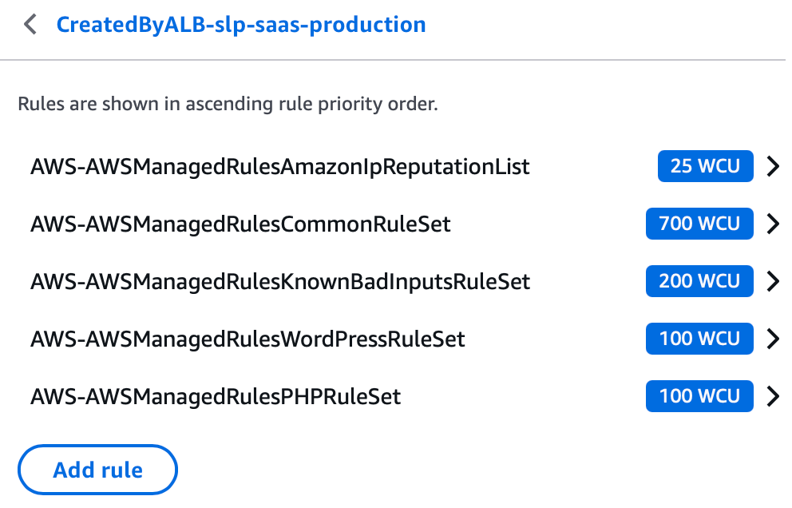The width and height of the screenshot is (792, 508).
Task: Expand chevron for CommonRuleSet rule
Action: (x=772, y=224)
